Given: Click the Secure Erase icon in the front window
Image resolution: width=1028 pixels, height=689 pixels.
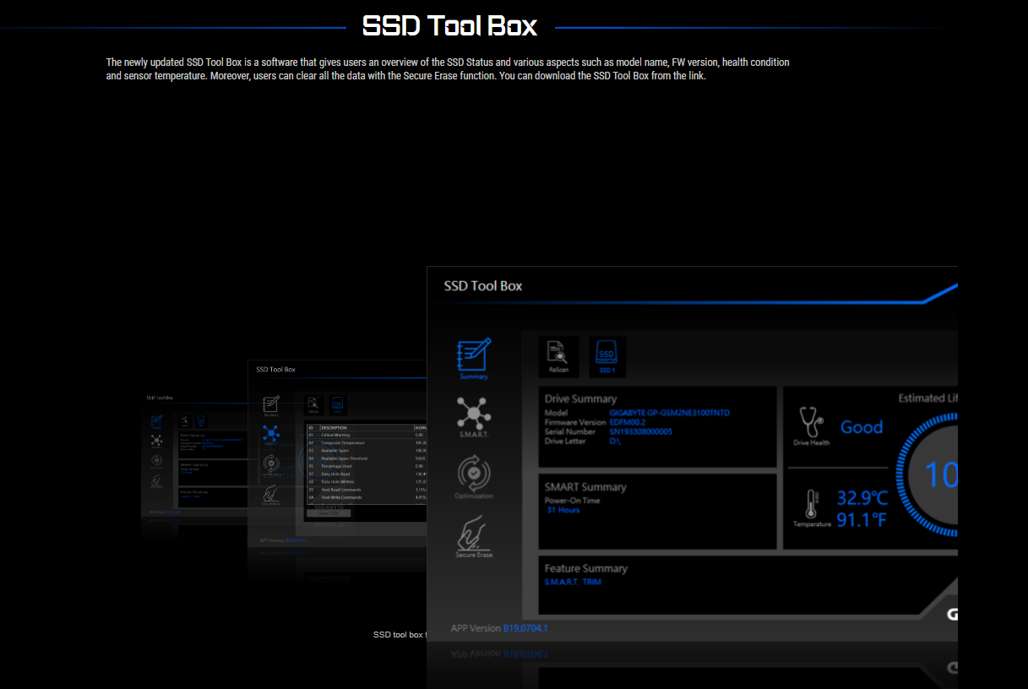Looking at the screenshot, I should (473, 534).
